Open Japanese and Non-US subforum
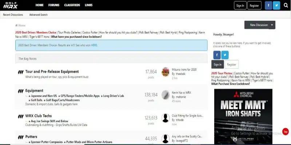291x145 pixels. [44, 96]
